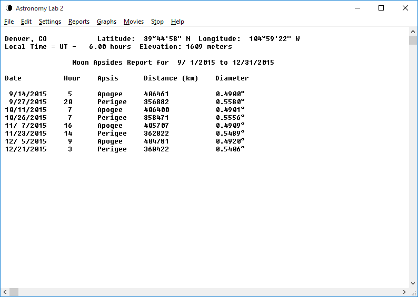The height and width of the screenshot is (297, 418).
Task: Click the vertical scrollbar up arrow
Action: pyautogui.click(x=413, y=31)
